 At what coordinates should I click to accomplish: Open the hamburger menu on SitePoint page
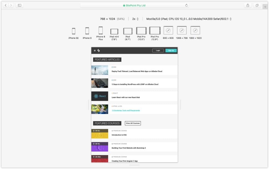(95, 51)
